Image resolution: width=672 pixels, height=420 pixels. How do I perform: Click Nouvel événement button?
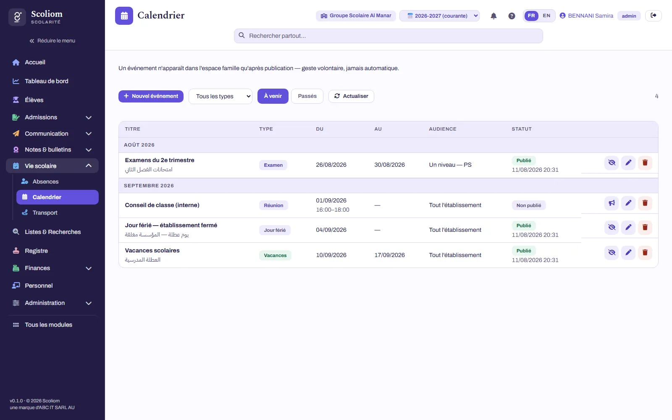(x=151, y=96)
